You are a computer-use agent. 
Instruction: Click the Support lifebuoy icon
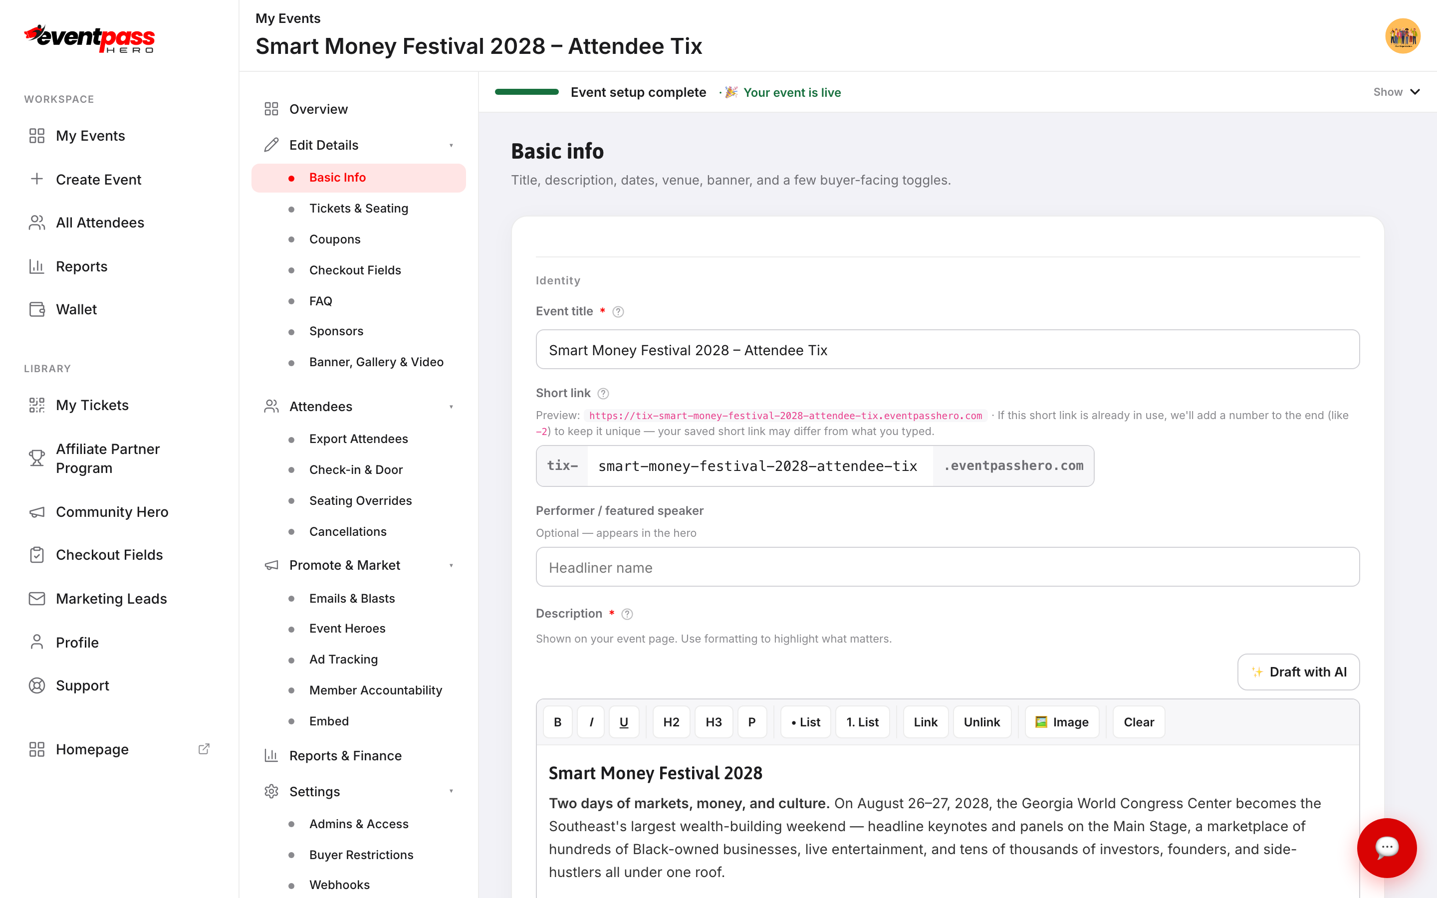[x=37, y=685]
